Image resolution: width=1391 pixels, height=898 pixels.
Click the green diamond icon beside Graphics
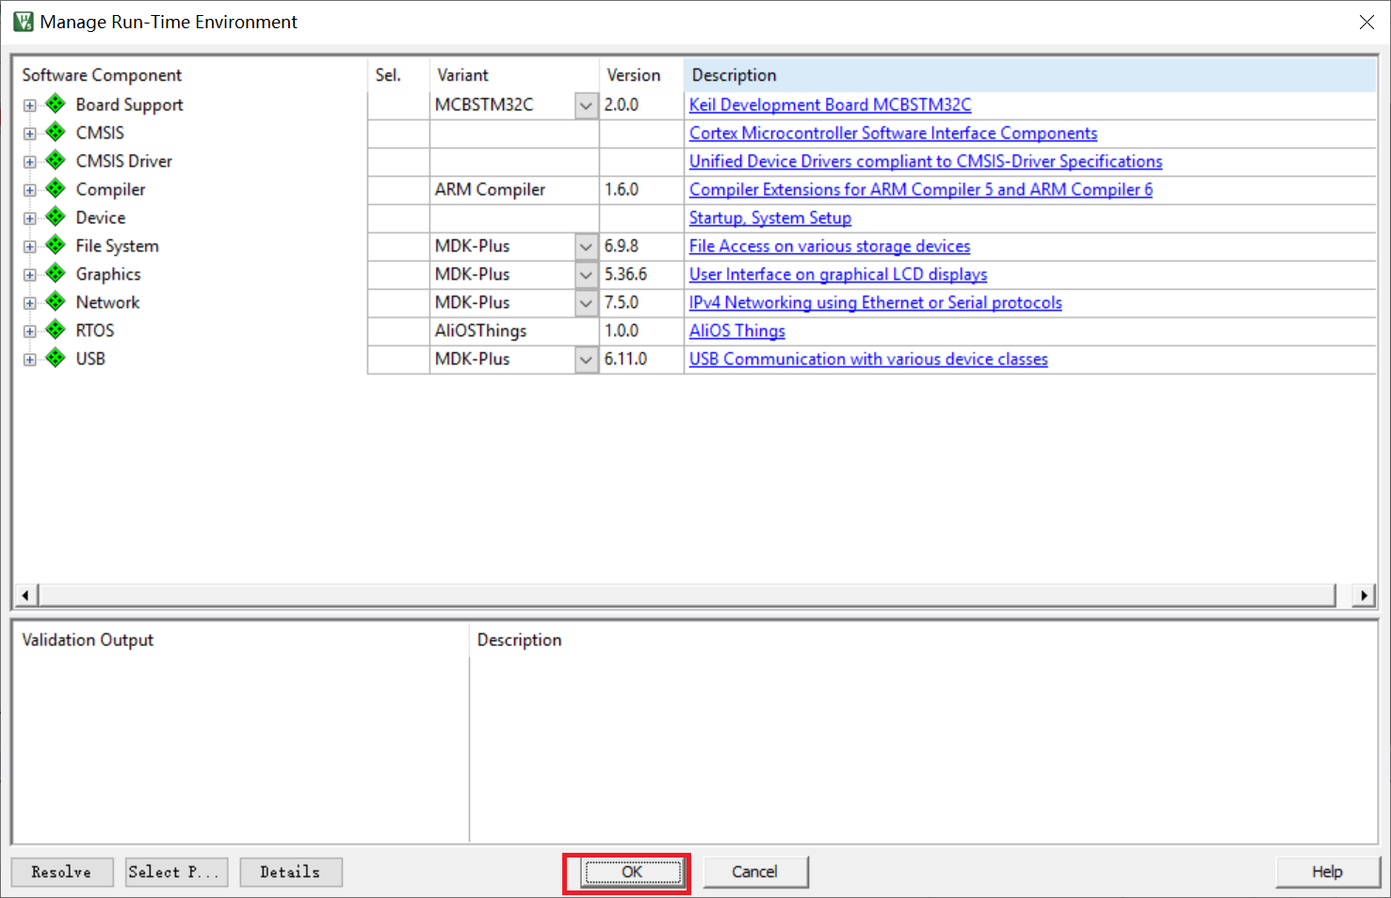(57, 273)
